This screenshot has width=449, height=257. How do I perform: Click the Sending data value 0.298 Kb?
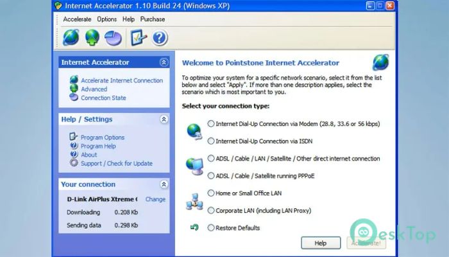tap(126, 225)
